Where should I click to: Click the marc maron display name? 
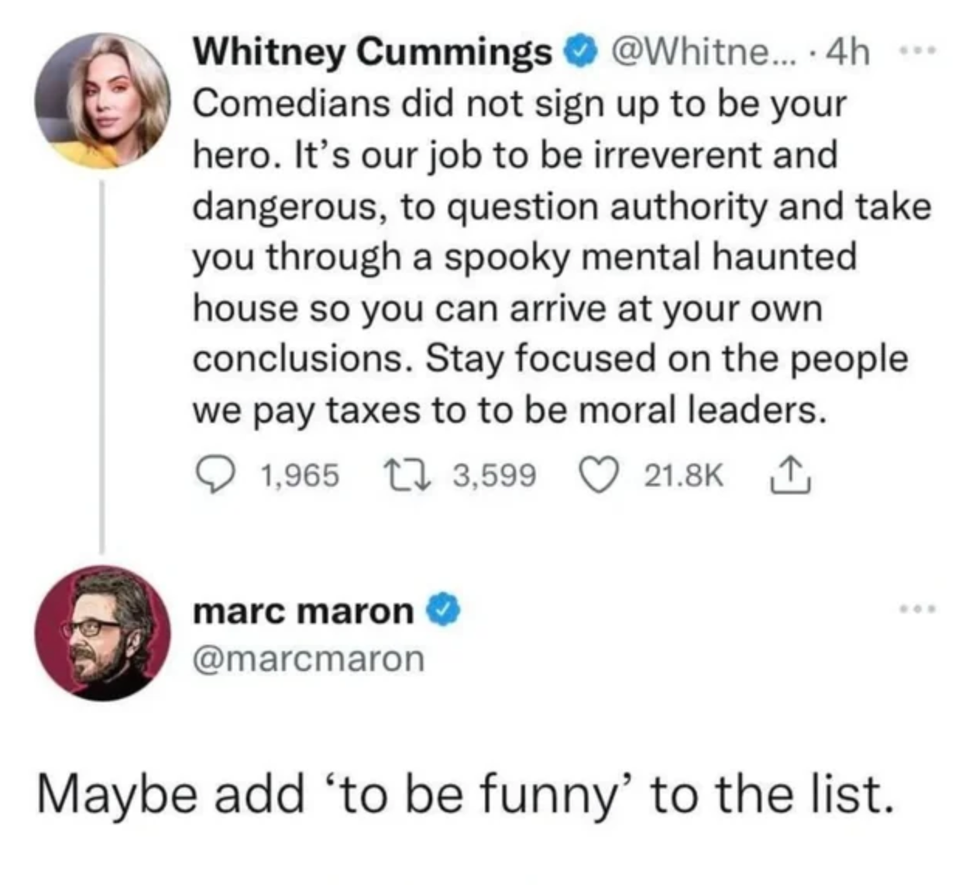pos(303,611)
